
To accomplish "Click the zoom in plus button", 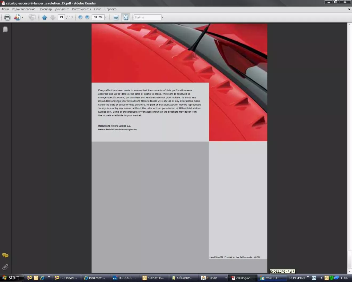I will pyautogui.click(x=87, y=17).
